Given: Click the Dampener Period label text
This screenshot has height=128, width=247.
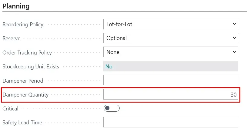Looking at the screenshot, I should pyautogui.click(x=23, y=81).
